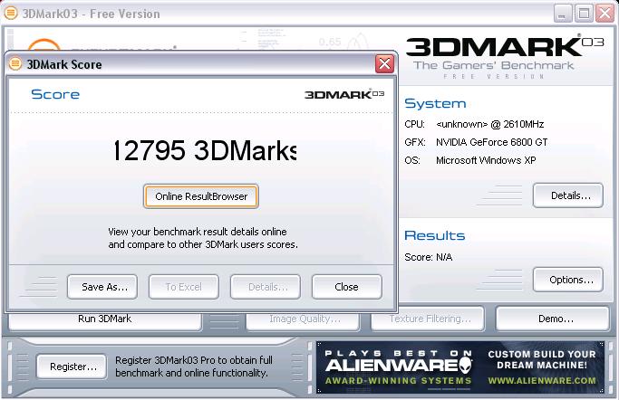Click the 12795 3DMarks score text
This screenshot has width=619, height=400.
coord(205,150)
